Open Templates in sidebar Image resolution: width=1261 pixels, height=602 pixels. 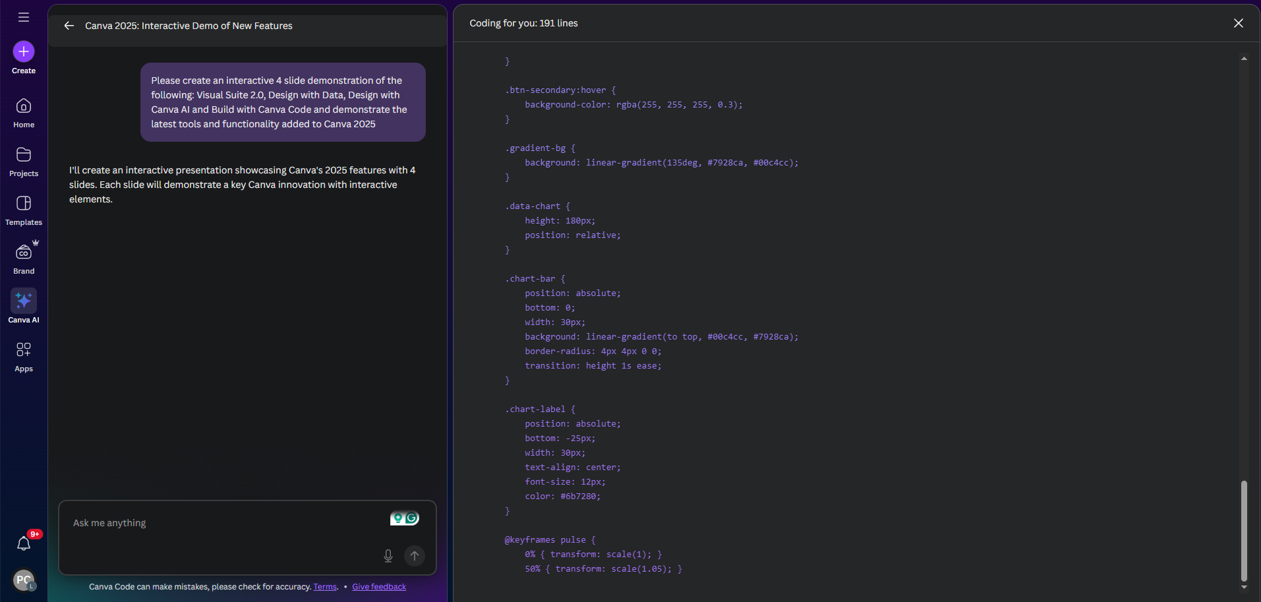tap(24, 210)
